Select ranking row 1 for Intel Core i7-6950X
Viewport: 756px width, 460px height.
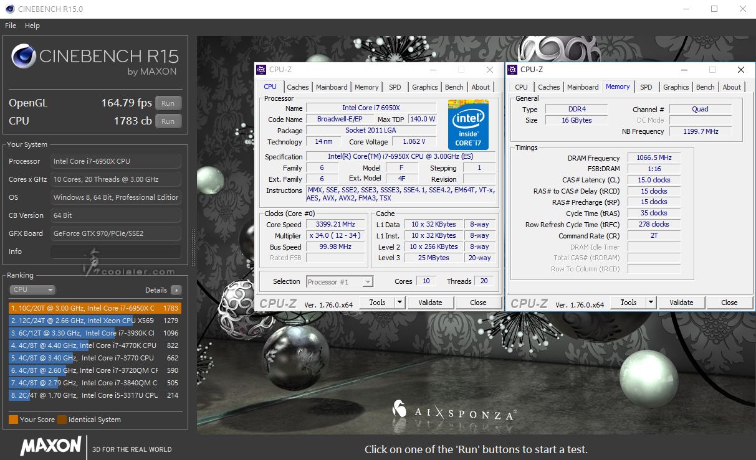95,308
